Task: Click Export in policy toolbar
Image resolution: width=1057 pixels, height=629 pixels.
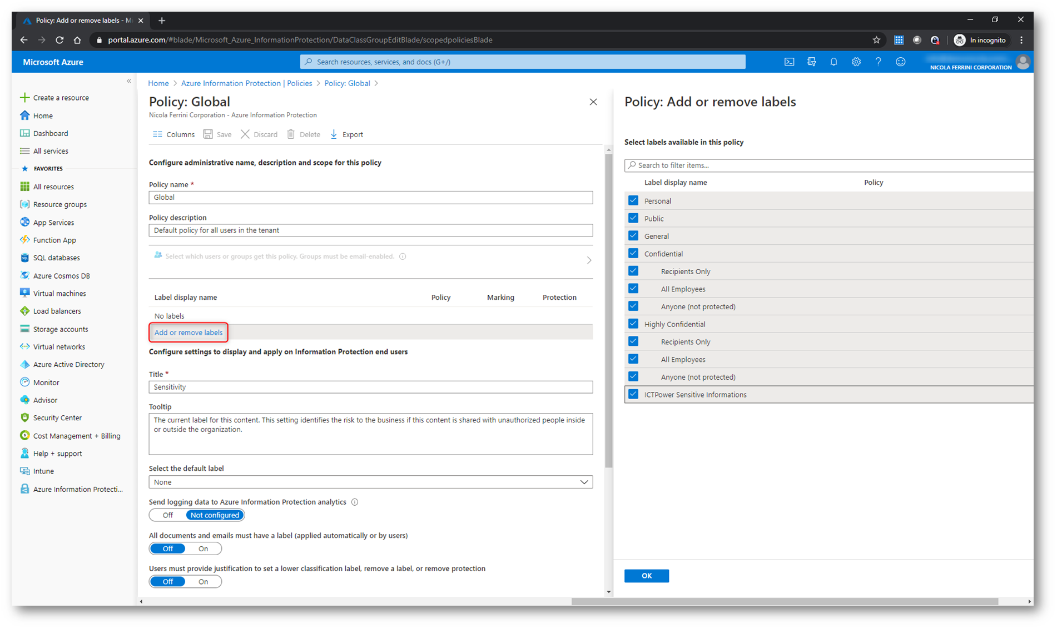Action: [346, 134]
